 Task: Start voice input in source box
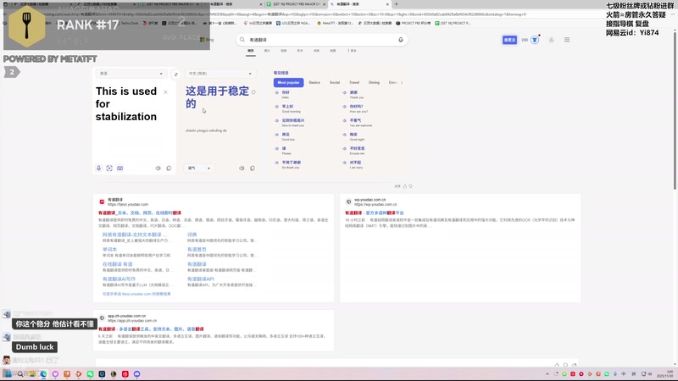click(x=98, y=168)
